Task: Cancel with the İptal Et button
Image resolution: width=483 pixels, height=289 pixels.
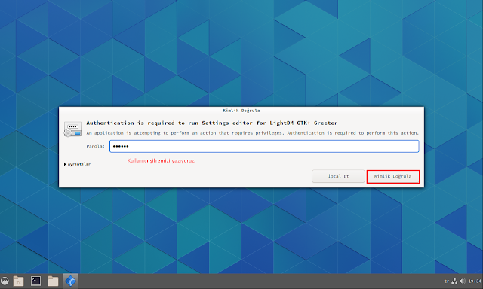Action: point(338,176)
